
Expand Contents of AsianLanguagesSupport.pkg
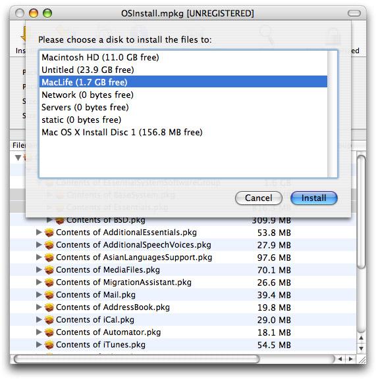(x=39, y=257)
